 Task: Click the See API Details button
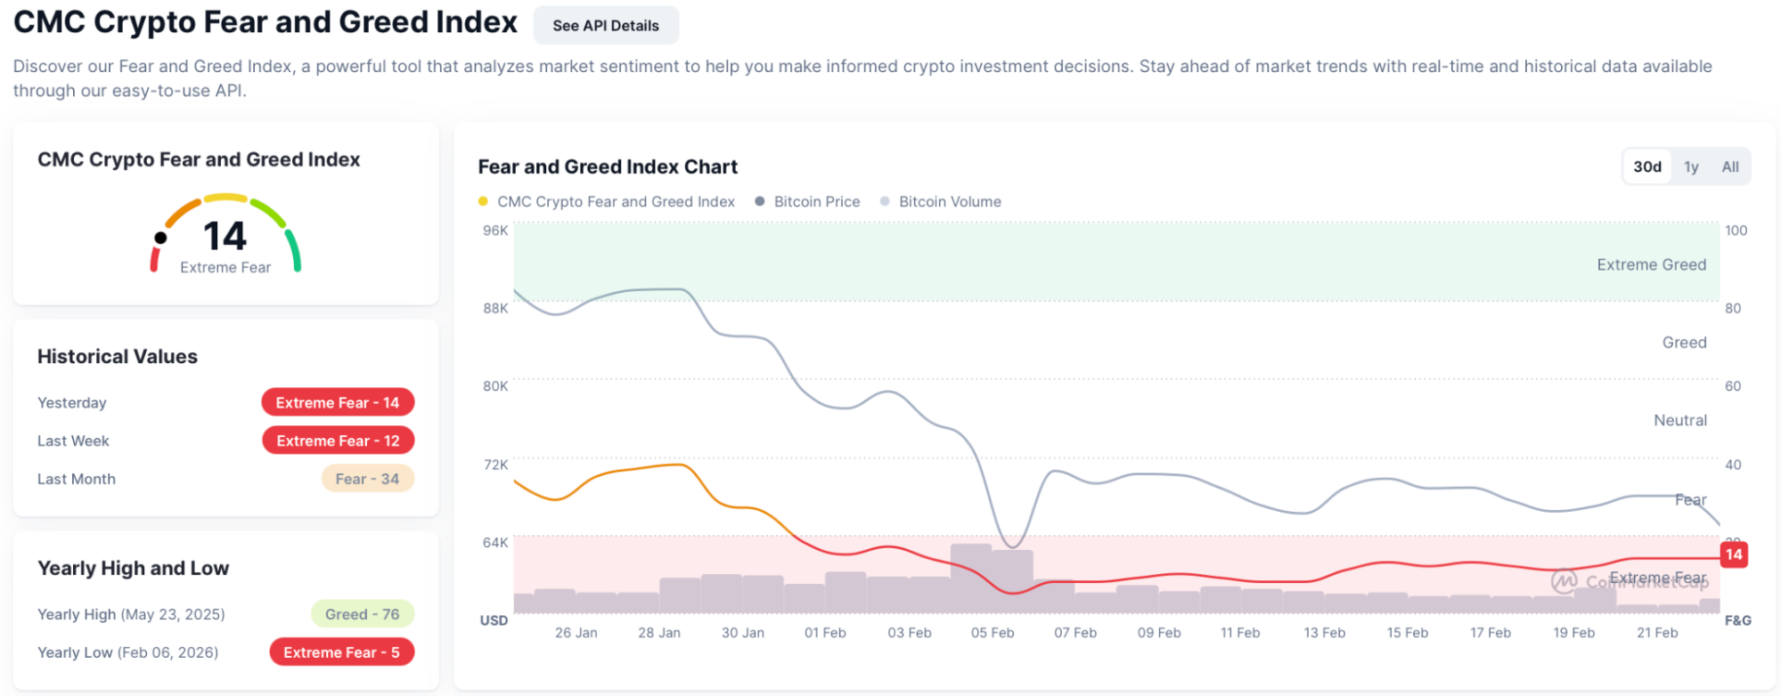click(605, 26)
